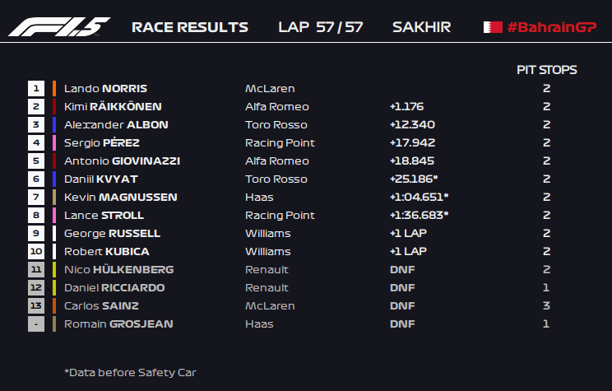
Task: Click Albon's blue team color bar
Action: tap(53, 124)
